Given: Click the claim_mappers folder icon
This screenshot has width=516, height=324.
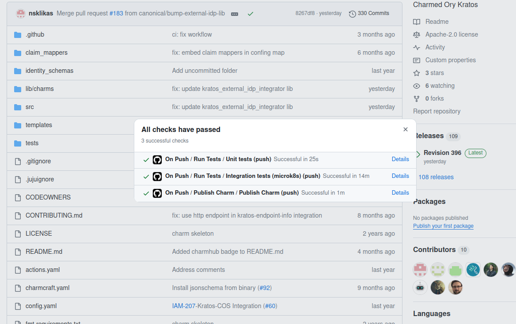Looking at the screenshot, I should tap(18, 53).
